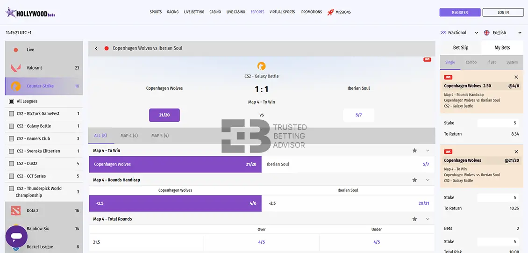528x253 pixels.
Task: Open the English language dropdown
Action: click(x=503, y=33)
